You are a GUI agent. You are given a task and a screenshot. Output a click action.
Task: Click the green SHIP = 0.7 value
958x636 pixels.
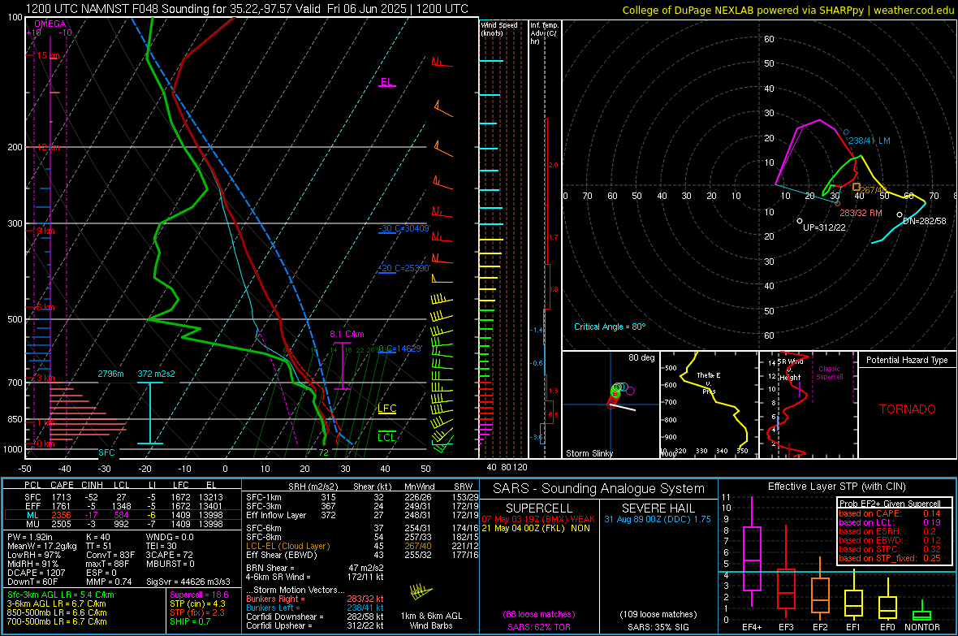[190, 621]
